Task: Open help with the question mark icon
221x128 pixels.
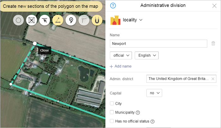Action: tap(113, 5)
